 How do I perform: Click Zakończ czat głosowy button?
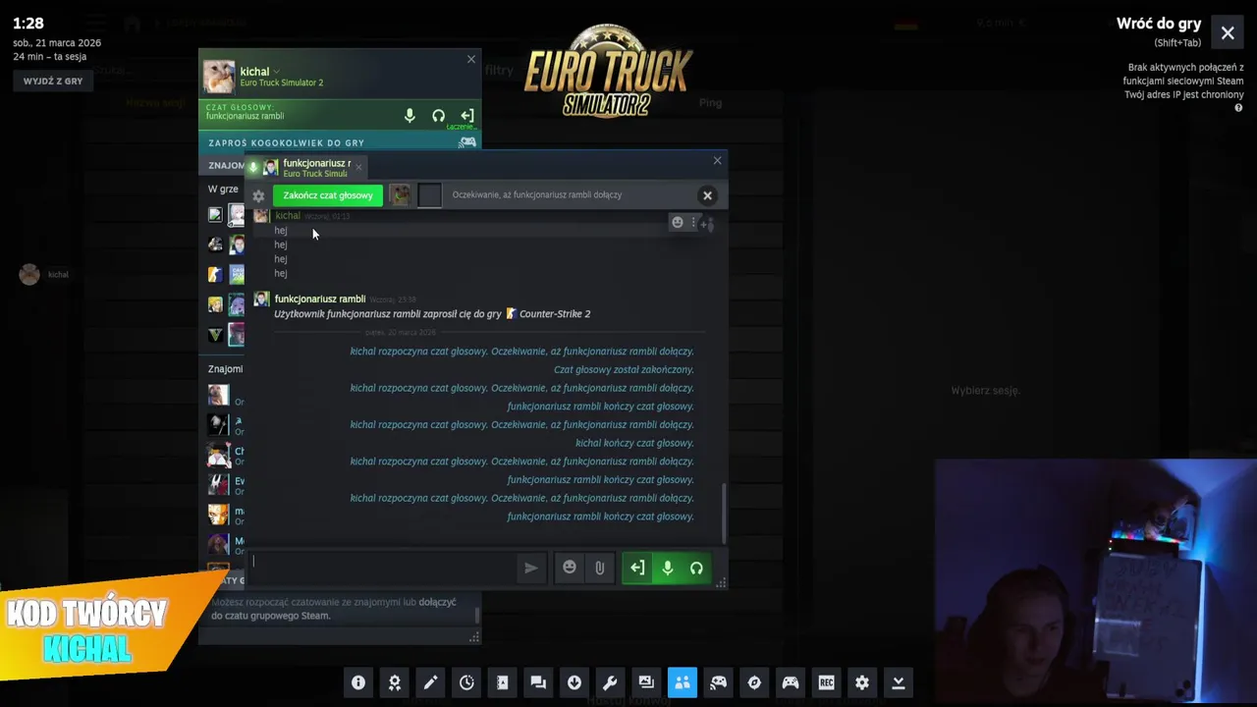click(328, 194)
